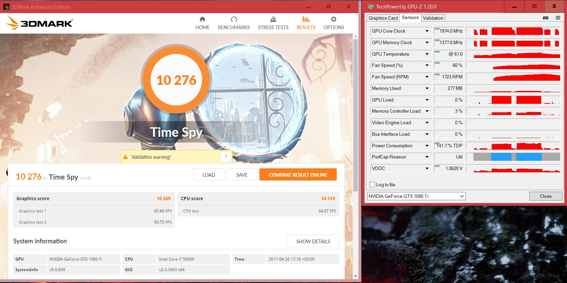Click the SAVE result button
567x283 pixels.
tap(242, 175)
